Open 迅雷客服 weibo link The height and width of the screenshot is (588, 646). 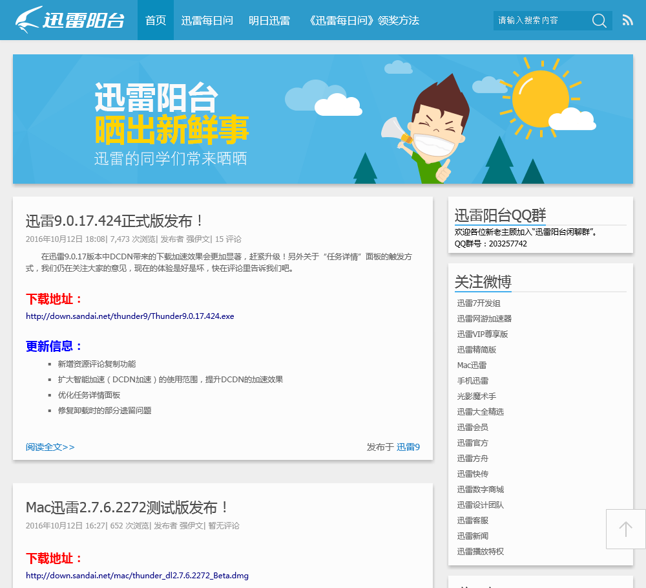[473, 521]
